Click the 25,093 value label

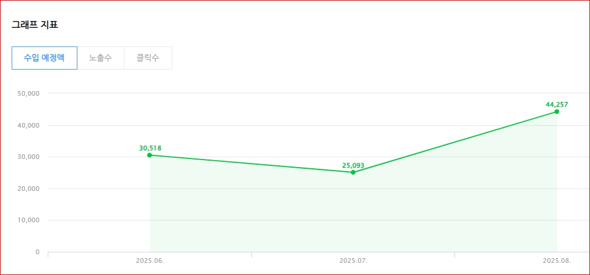tap(353, 165)
